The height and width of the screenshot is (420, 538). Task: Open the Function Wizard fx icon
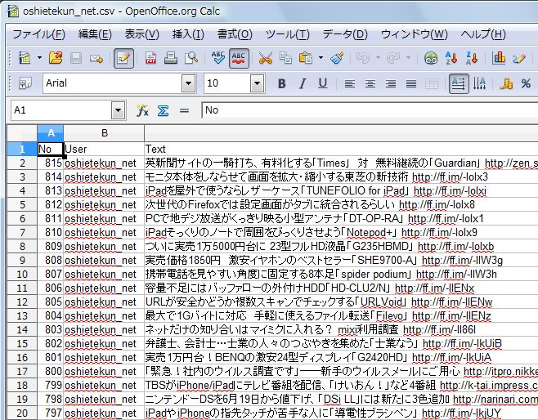point(142,110)
